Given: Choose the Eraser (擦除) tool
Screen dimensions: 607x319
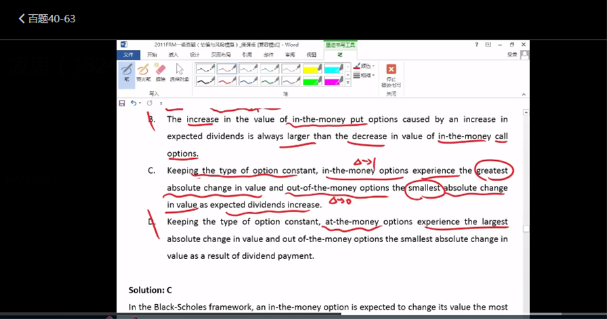Looking at the screenshot, I should 161,73.
